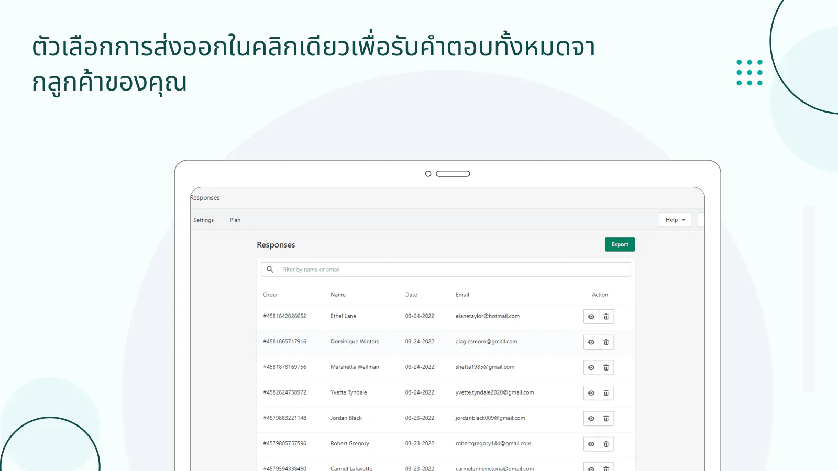The width and height of the screenshot is (838, 471).
Task: Click email elanetaylor@hotmail.com
Action: click(488, 316)
